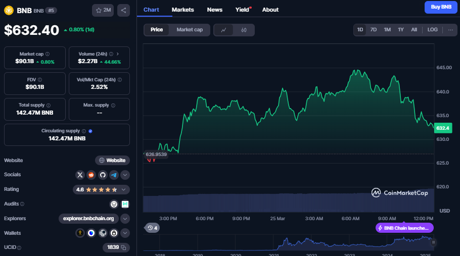460x256 pixels.
Task: Show Volume (24h) info icon
Action: [x=111, y=54]
